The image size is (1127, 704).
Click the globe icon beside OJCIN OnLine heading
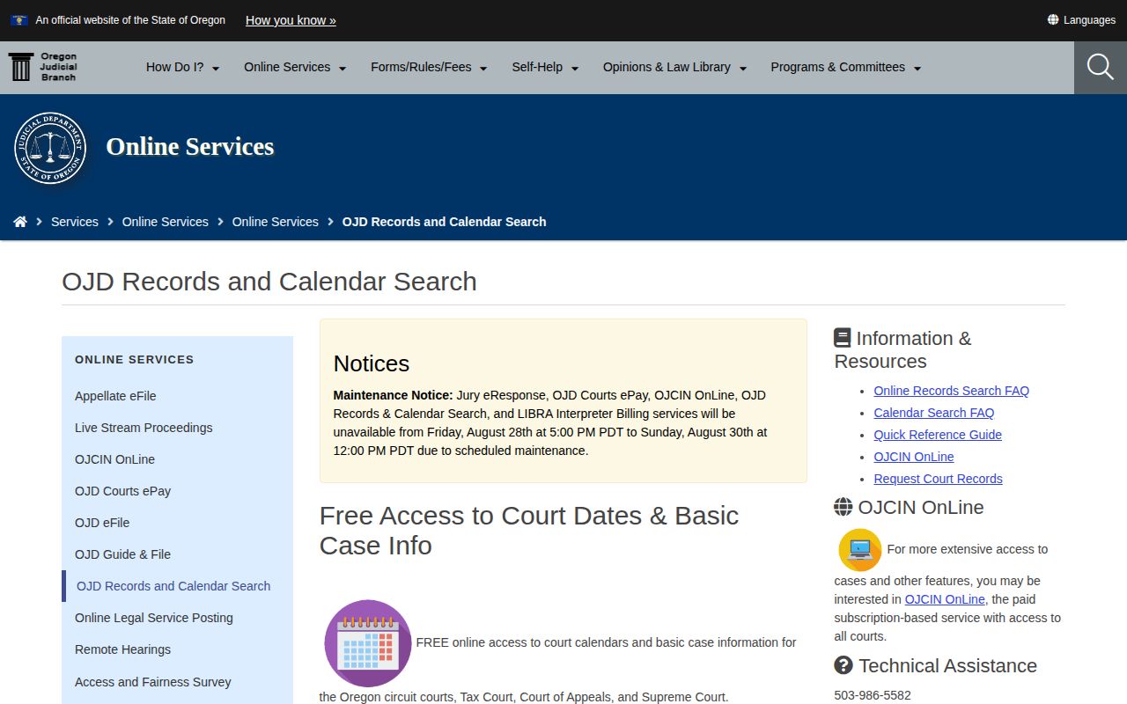843,507
